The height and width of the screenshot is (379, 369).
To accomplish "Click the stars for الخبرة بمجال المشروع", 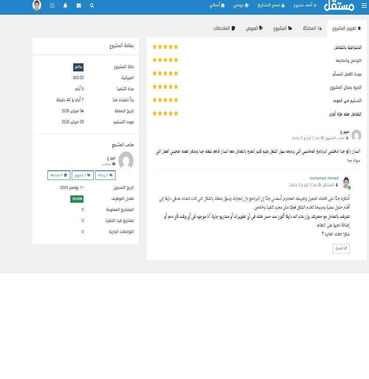I will 165,86.
